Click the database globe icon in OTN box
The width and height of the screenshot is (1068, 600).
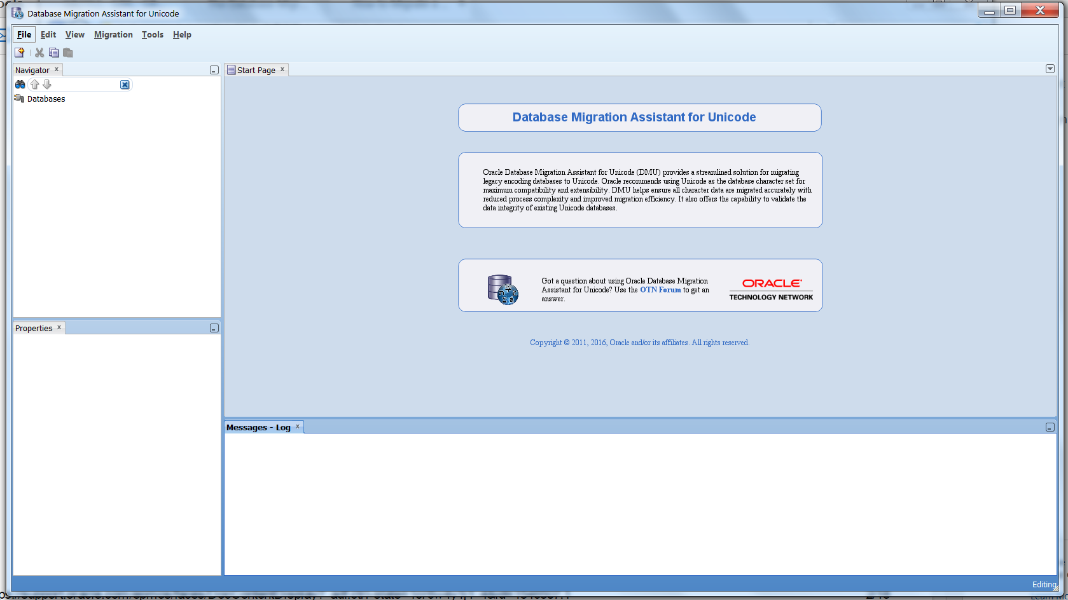(503, 289)
